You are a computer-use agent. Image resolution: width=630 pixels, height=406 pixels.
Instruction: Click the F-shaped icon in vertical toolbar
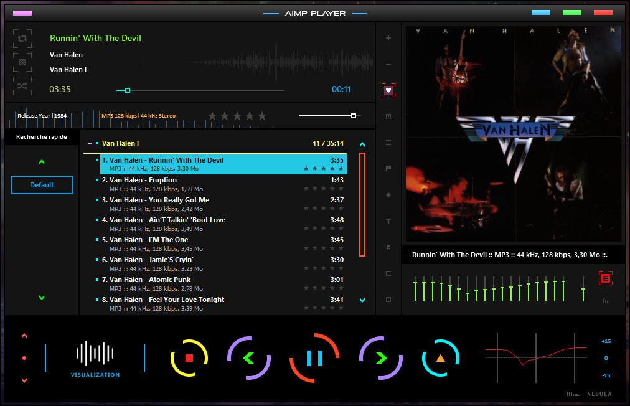click(x=388, y=247)
